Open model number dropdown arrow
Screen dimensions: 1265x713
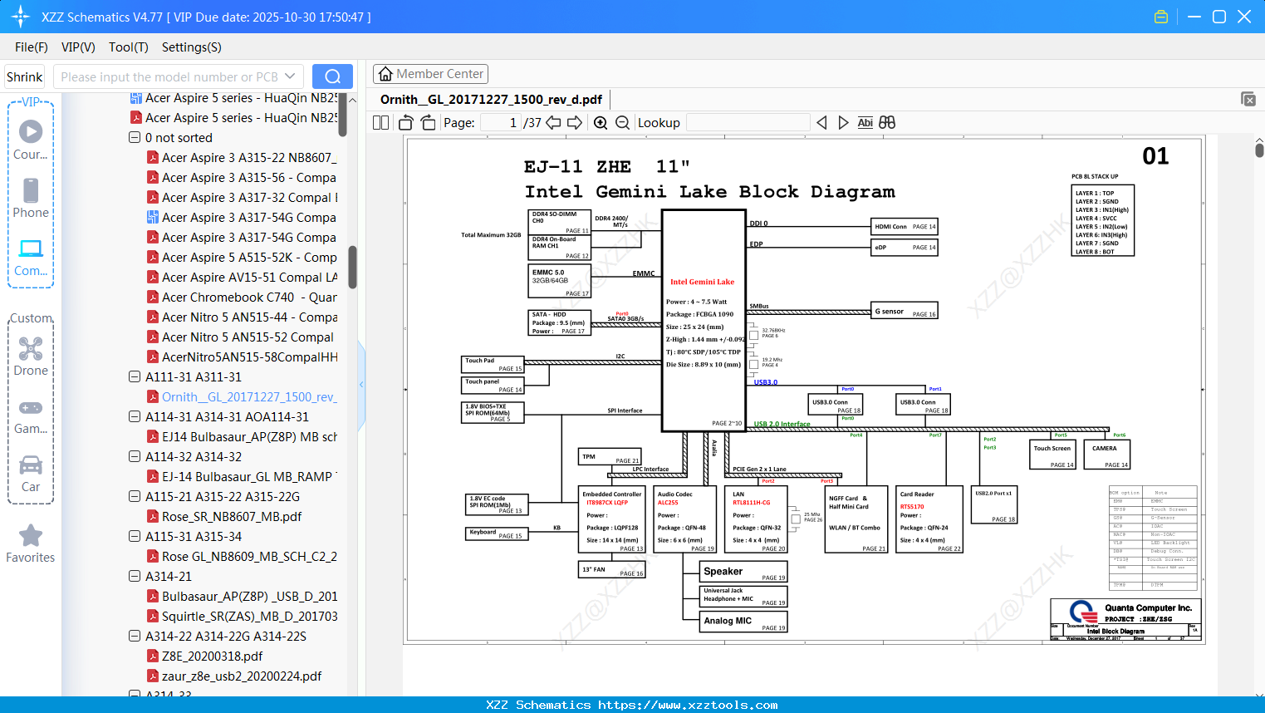(290, 76)
